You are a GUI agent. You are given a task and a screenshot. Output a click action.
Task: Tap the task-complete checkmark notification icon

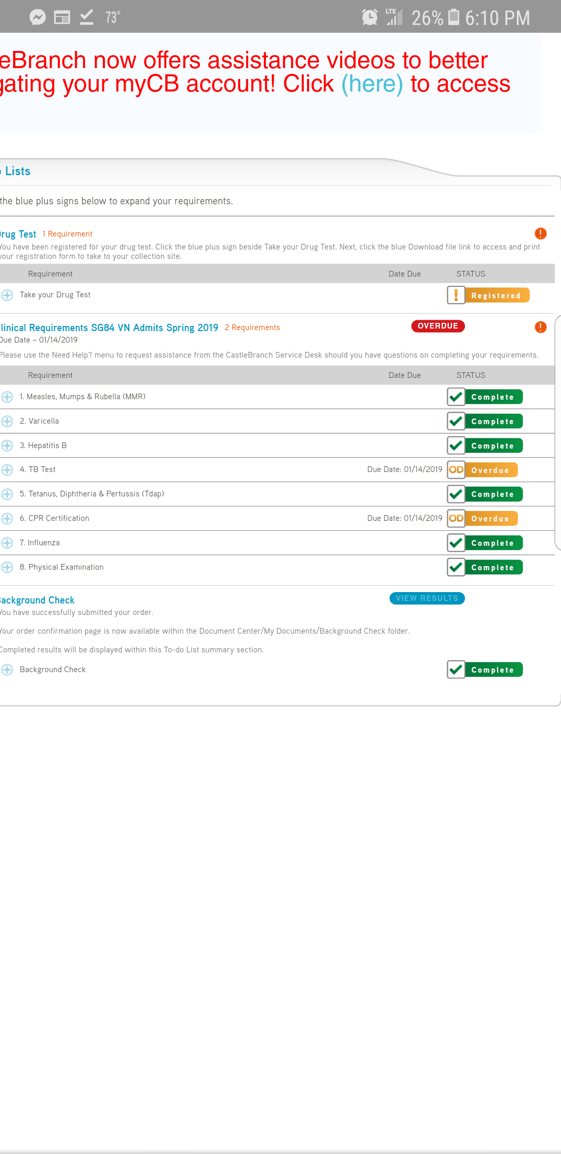pos(87,18)
